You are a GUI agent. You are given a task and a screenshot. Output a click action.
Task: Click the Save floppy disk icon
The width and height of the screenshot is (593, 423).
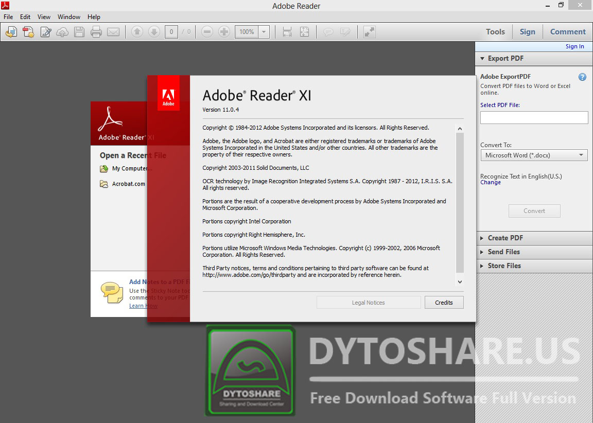tap(79, 32)
